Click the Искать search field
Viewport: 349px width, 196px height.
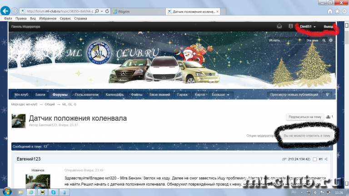tap(286, 40)
